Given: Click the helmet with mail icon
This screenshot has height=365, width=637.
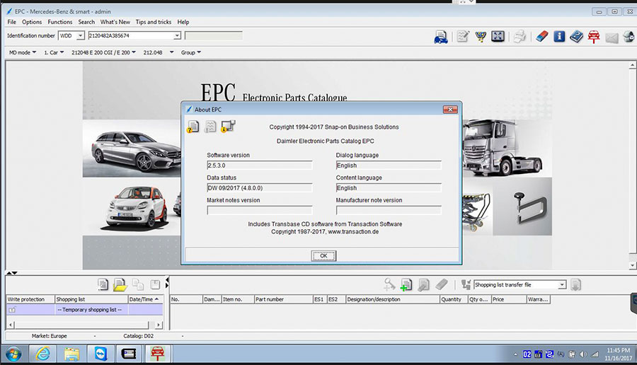Looking at the screenshot, I should [629, 37].
